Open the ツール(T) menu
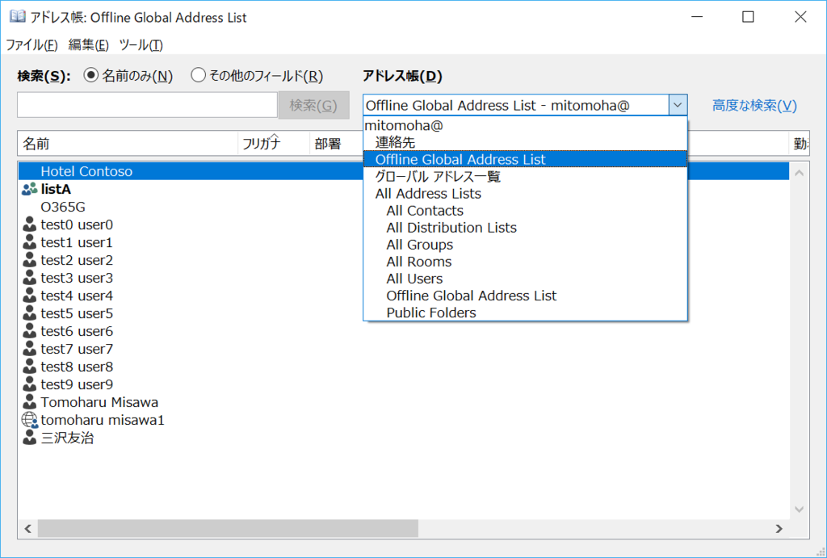The width and height of the screenshot is (827, 558). point(141,45)
